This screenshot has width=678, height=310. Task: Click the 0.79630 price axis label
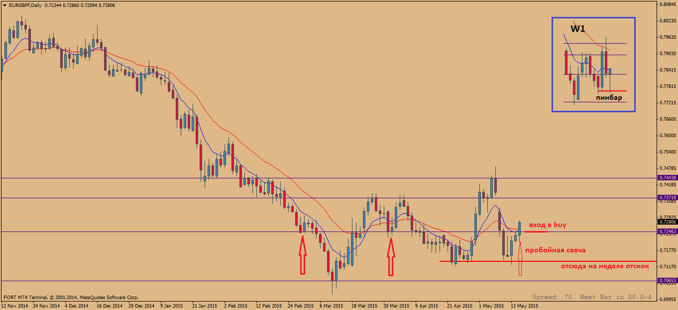668,37
